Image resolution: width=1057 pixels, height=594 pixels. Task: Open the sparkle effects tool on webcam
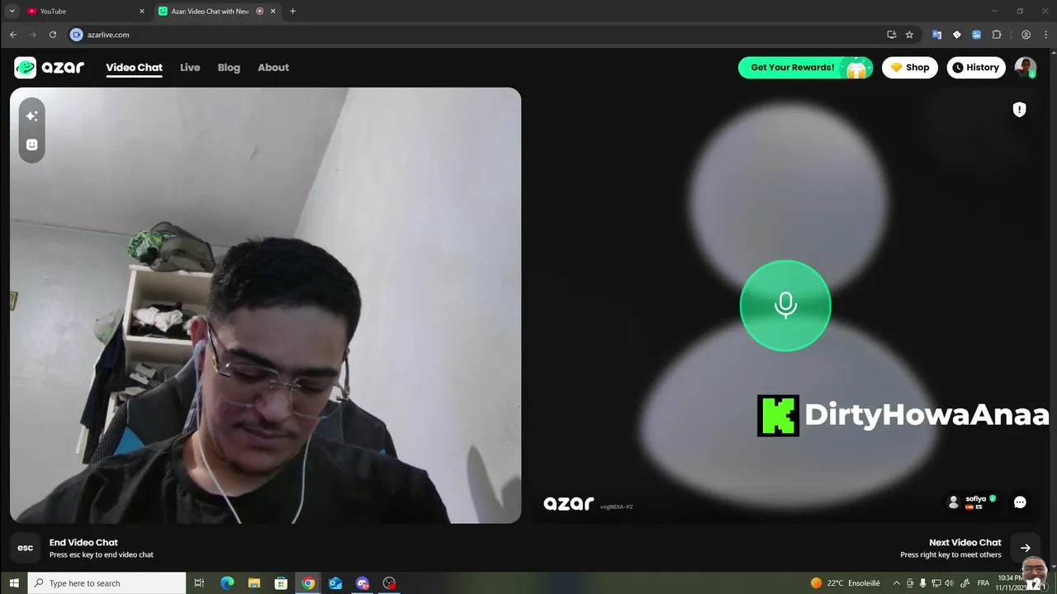32,116
